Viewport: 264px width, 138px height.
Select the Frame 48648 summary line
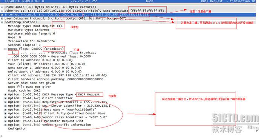pos(50,7)
